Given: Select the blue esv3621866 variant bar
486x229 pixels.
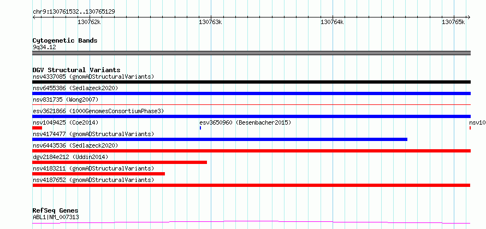Looking at the screenshot, I should point(251,116).
